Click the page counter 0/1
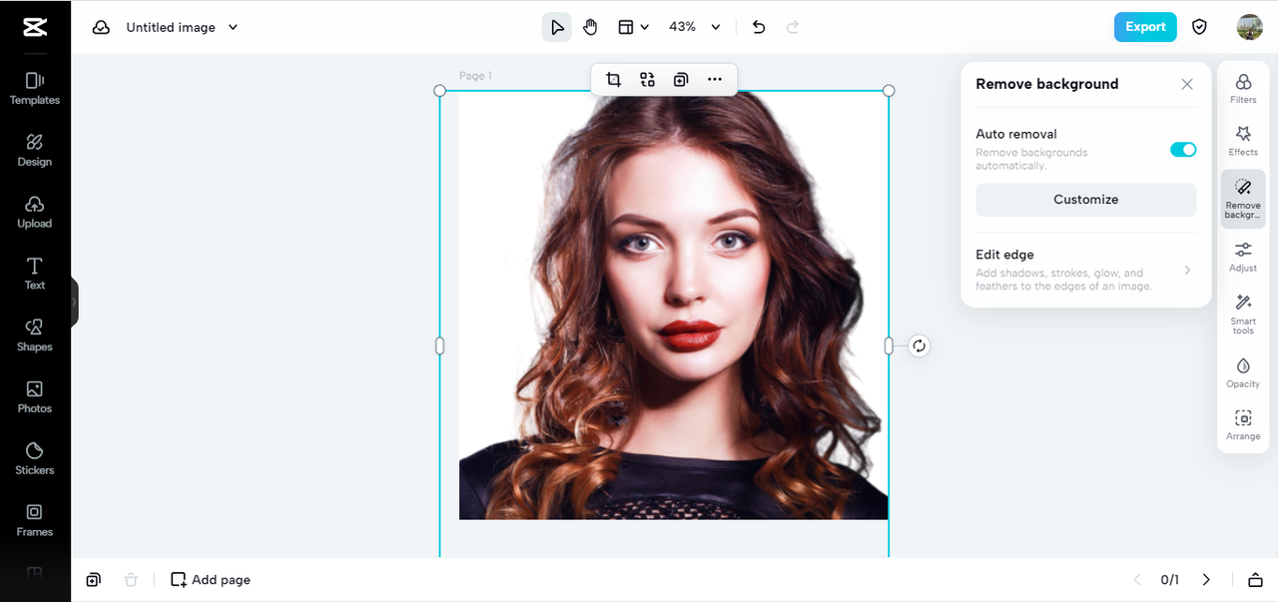The width and height of the screenshot is (1278, 602). tap(1170, 580)
